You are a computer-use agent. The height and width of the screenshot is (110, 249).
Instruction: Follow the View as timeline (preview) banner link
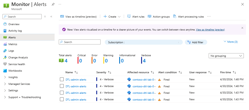point(210,29)
